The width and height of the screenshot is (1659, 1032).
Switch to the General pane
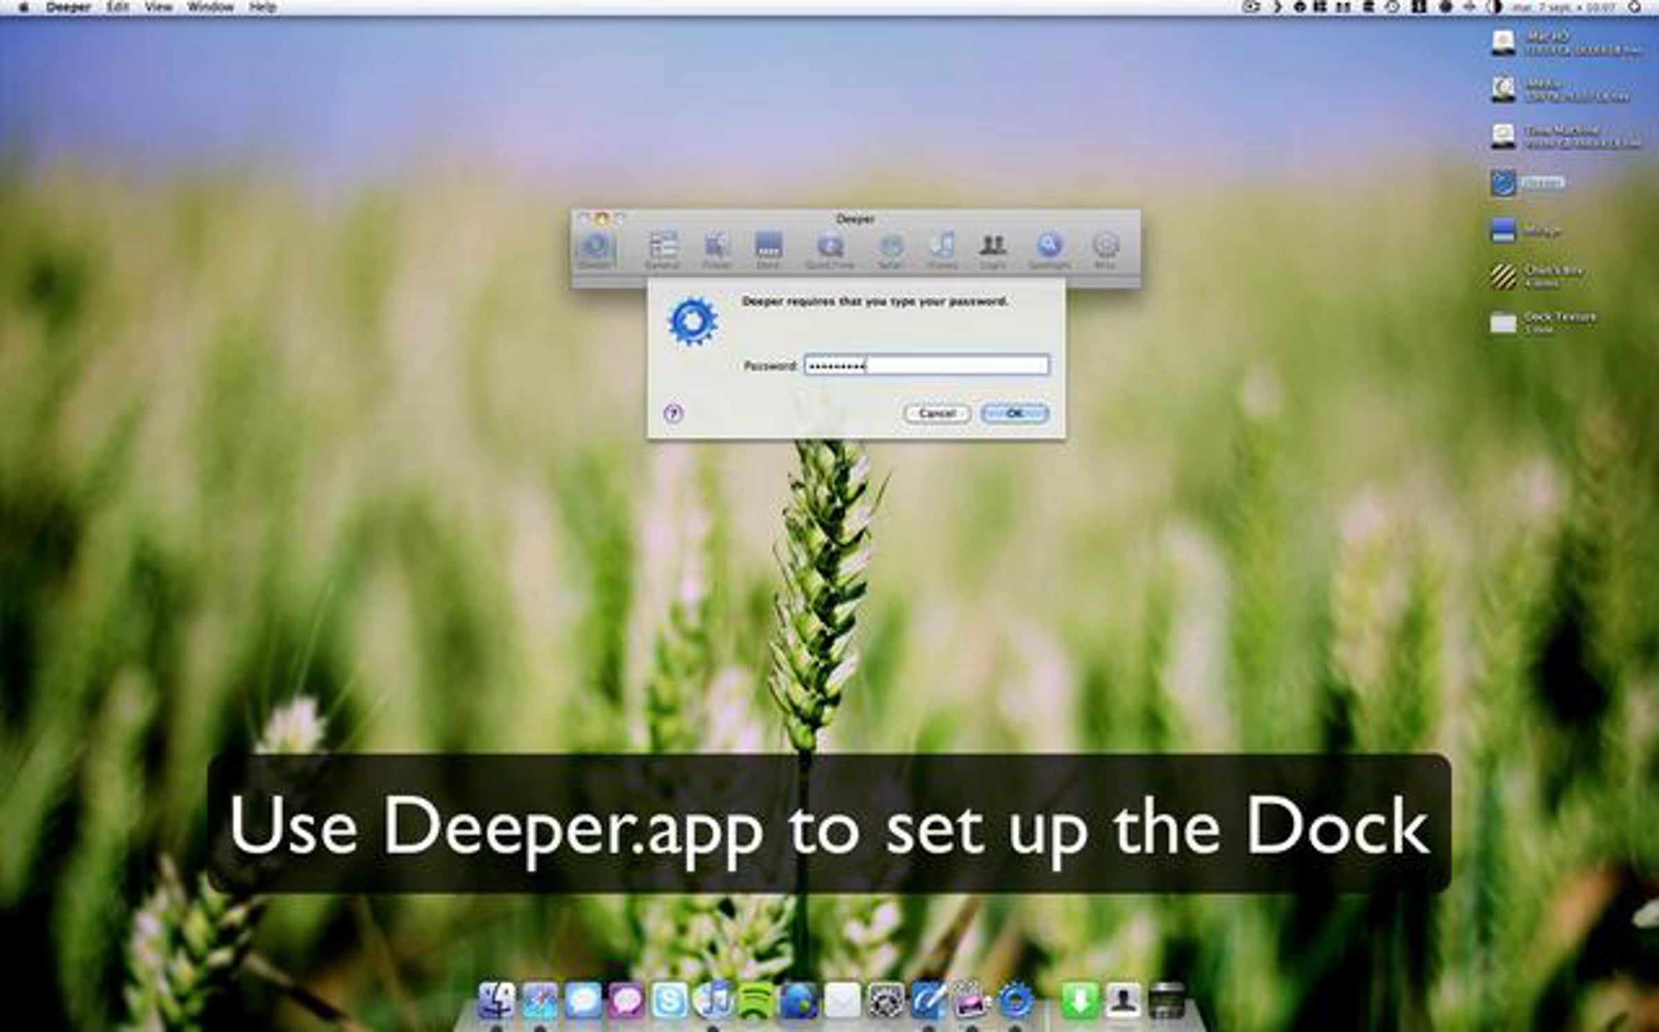[x=662, y=250]
